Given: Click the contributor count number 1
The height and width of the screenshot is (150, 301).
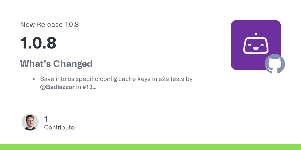Looking at the screenshot, I should 46,119.
